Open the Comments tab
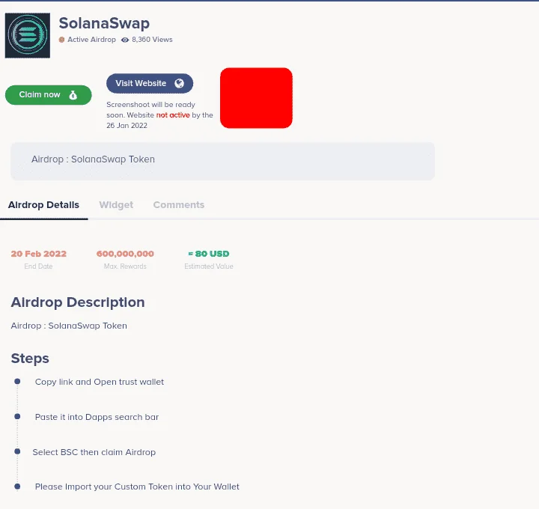Viewport: 539px width, 509px height. click(179, 205)
